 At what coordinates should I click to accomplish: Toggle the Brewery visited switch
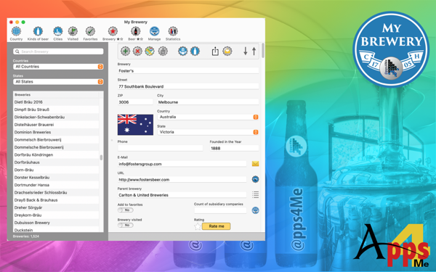coord(126,225)
